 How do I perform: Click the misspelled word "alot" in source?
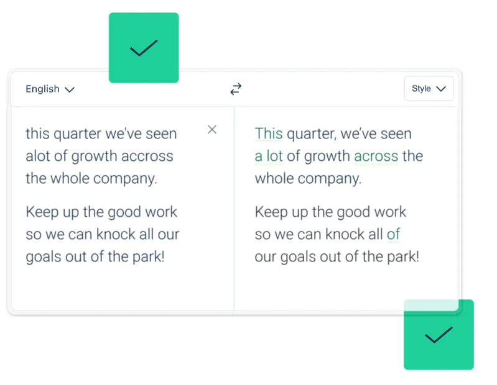(x=39, y=156)
